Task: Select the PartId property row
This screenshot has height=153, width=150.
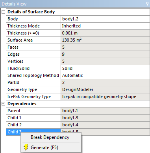Action: tap(78, 82)
